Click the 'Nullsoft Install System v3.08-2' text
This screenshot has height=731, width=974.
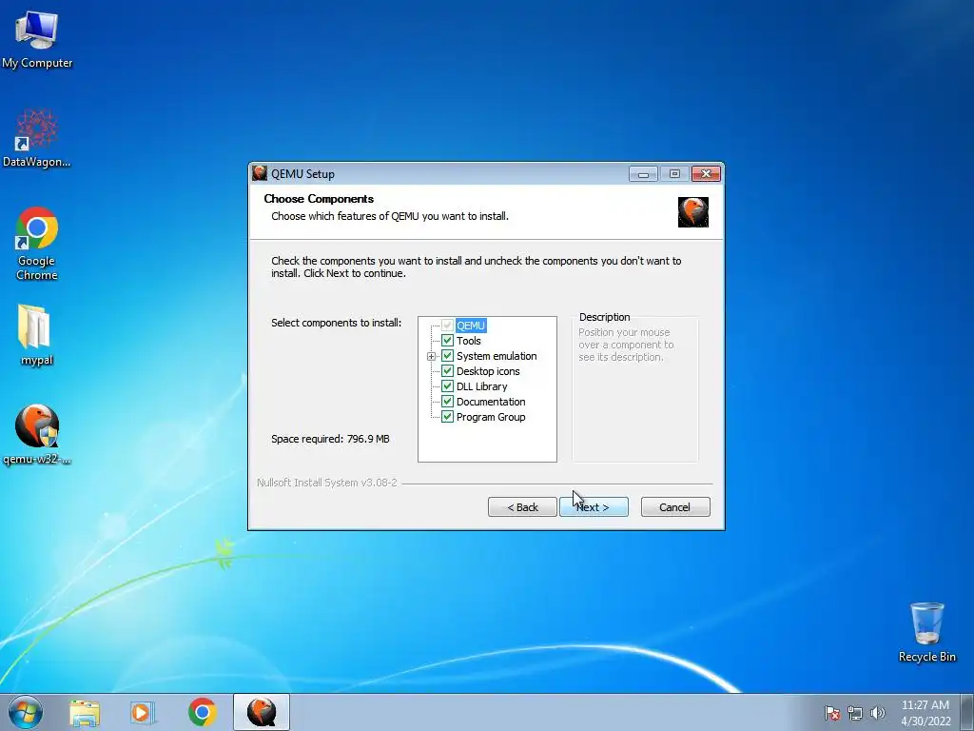327,483
